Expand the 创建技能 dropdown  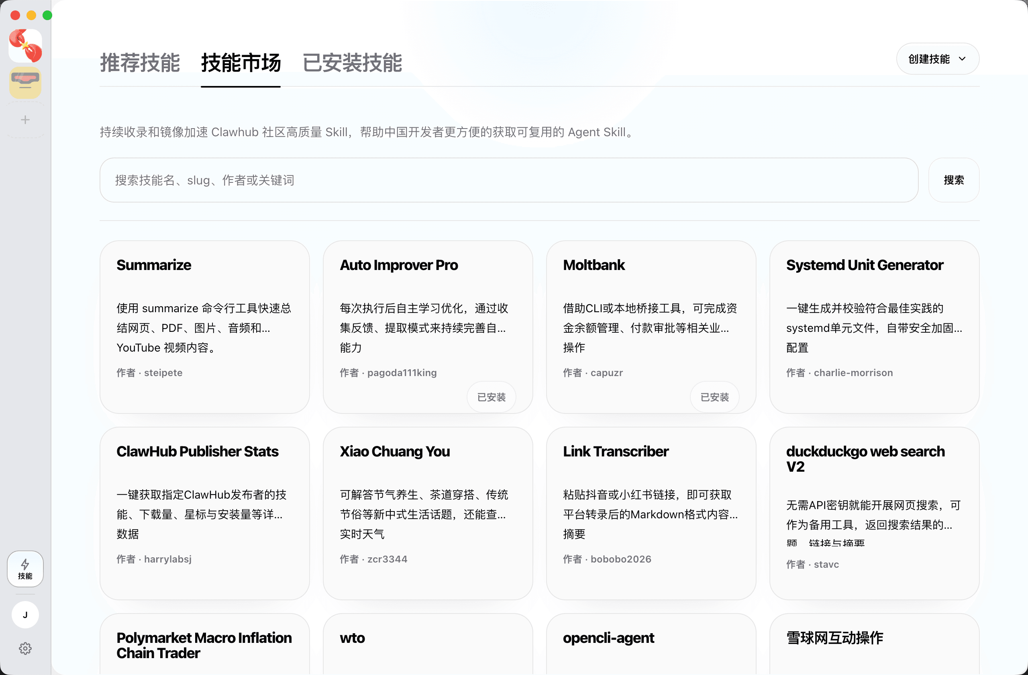[x=937, y=59]
